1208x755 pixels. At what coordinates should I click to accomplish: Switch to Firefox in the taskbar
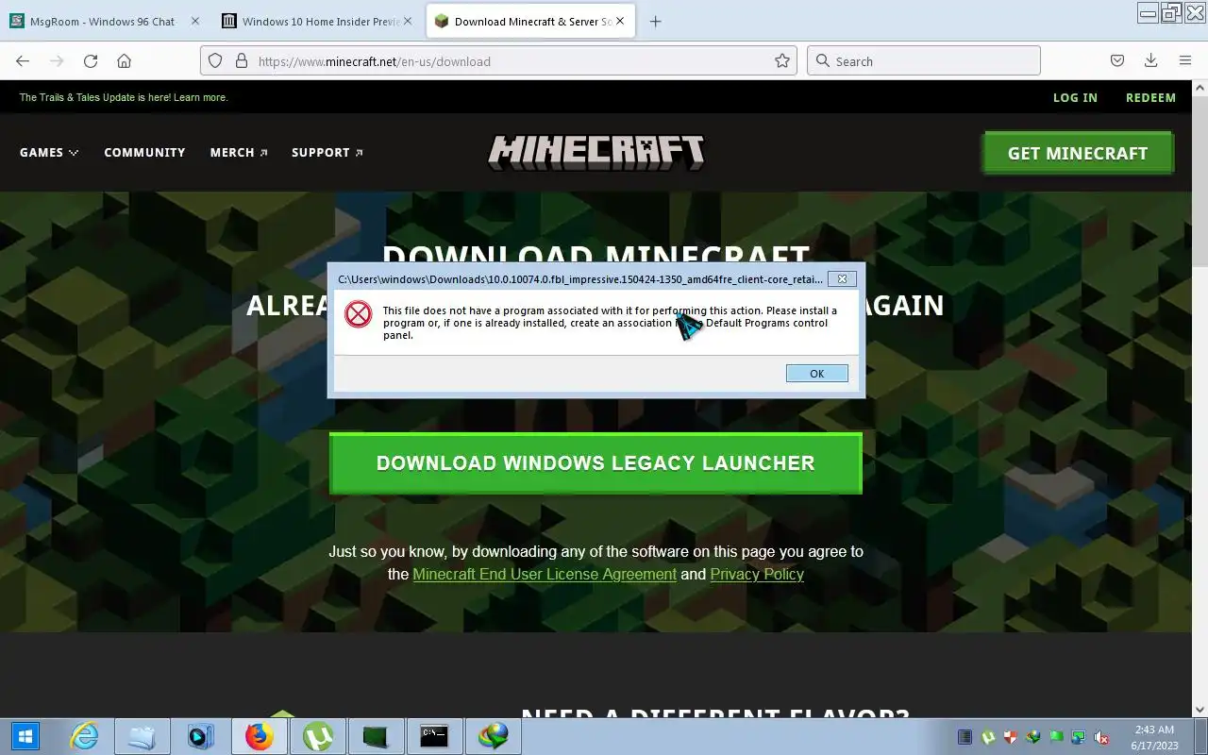click(x=259, y=736)
